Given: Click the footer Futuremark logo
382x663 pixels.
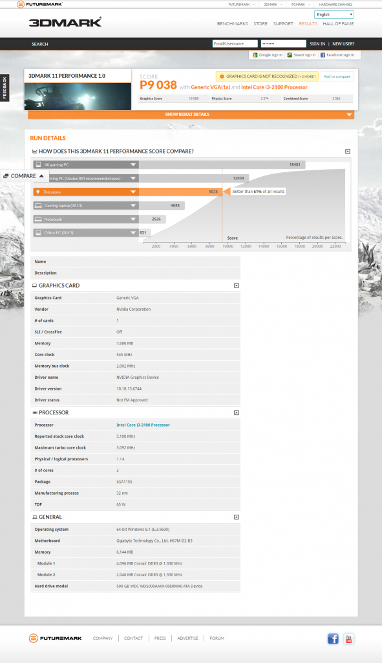Looking at the screenshot, I should [56, 638].
